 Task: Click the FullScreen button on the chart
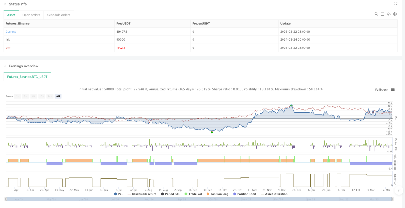tap(382, 90)
